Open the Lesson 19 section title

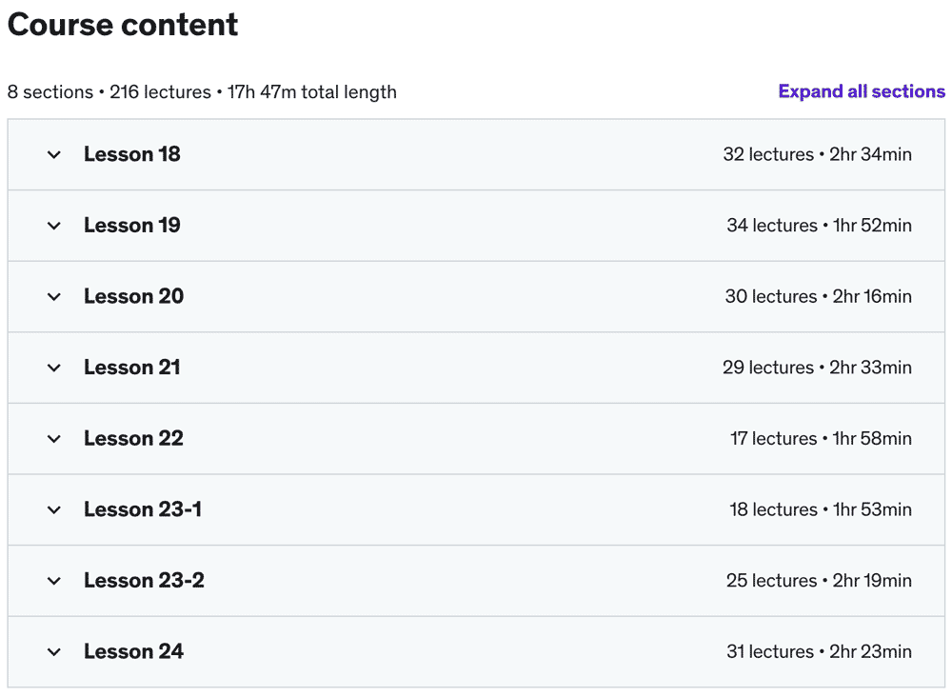[x=132, y=226]
